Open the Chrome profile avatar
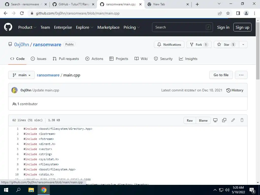Screen dimensions: 260x195 [x=246, y=13]
